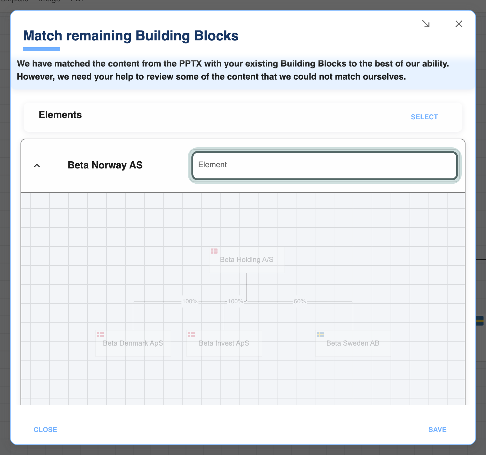Image resolution: width=486 pixels, height=455 pixels.
Task: Click the minimize-dialog arrow icon
Action: tap(426, 24)
